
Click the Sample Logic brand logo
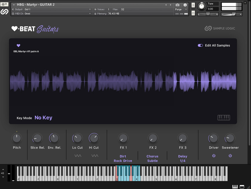click(220, 29)
